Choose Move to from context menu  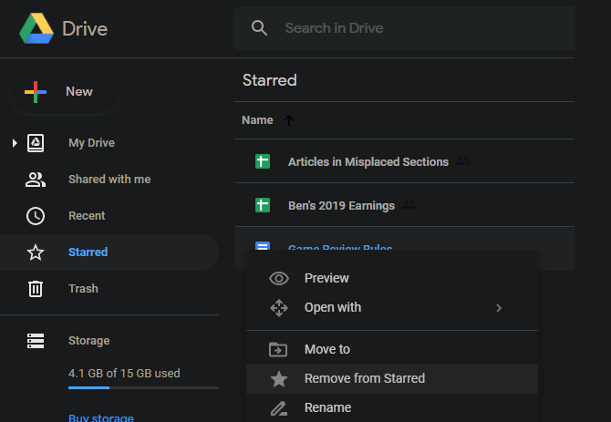326,349
